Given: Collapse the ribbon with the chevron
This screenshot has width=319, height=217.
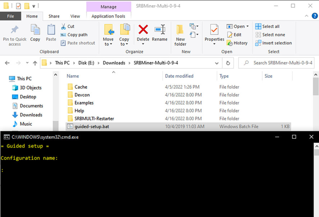Looking at the screenshot, I should coord(306,16).
